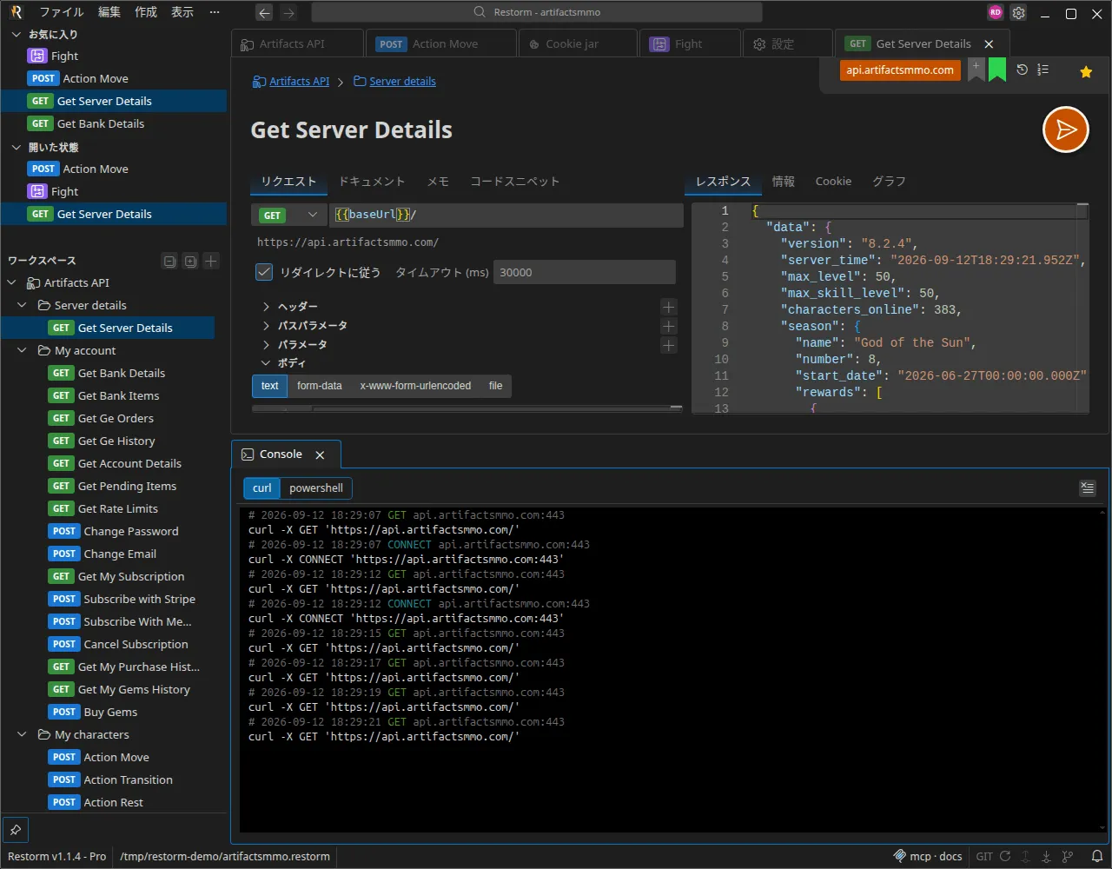Open the 表示 menu
1112x869 pixels.
click(x=182, y=12)
